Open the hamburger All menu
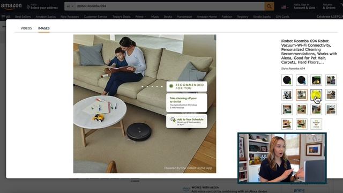This screenshot has height=193, width=343. 6,17
